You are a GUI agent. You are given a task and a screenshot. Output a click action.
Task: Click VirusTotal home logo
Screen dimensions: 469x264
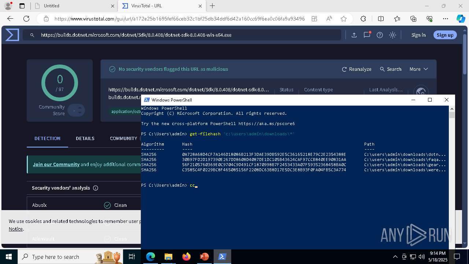(12, 35)
